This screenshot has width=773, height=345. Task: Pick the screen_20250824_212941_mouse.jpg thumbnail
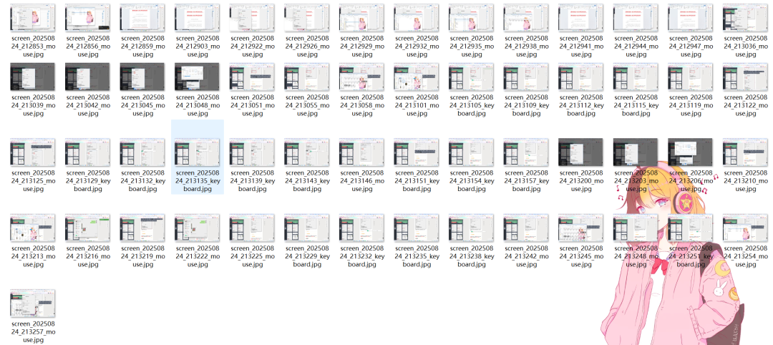(x=581, y=18)
